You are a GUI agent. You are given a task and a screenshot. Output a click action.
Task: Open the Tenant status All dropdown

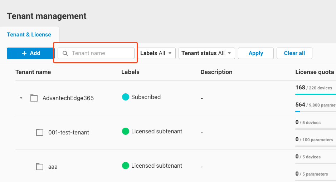click(x=206, y=53)
